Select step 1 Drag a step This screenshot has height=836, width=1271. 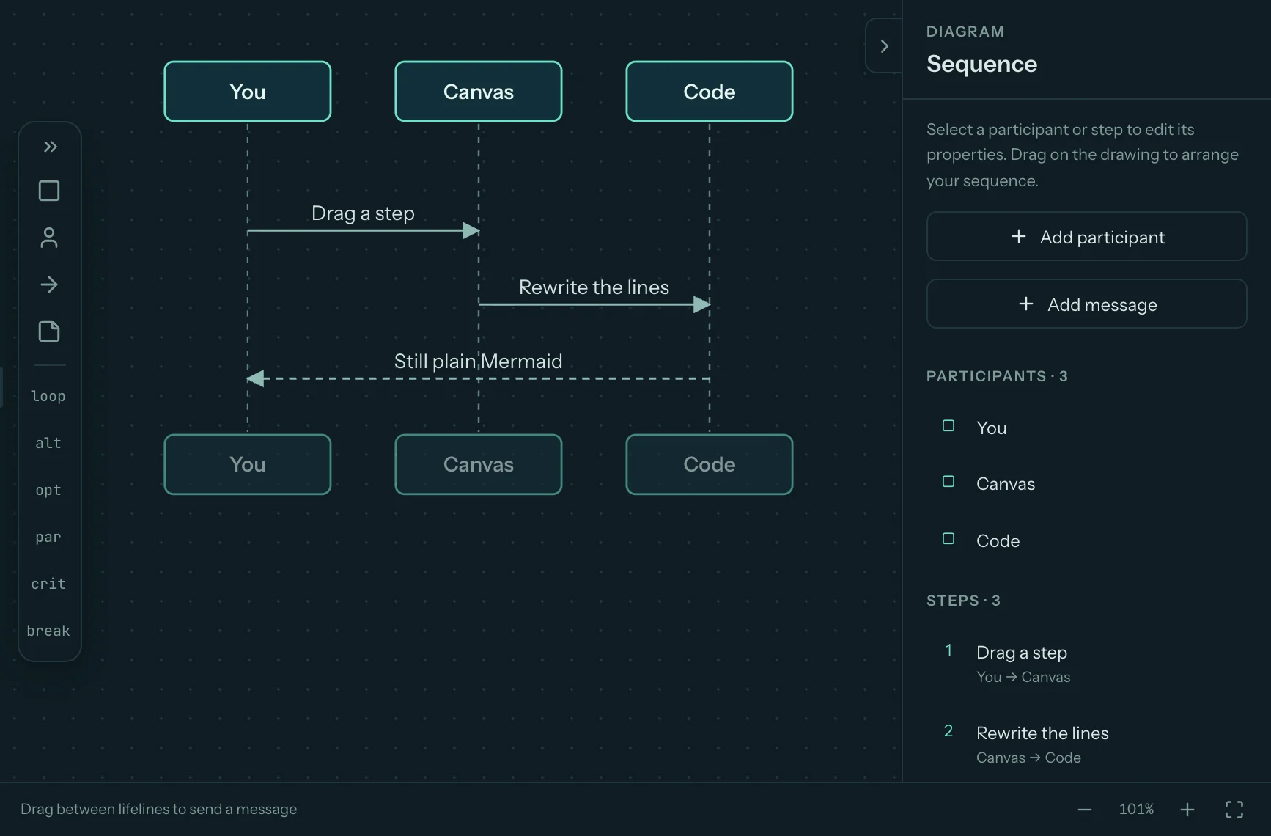pyautogui.click(x=1086, y=664)
